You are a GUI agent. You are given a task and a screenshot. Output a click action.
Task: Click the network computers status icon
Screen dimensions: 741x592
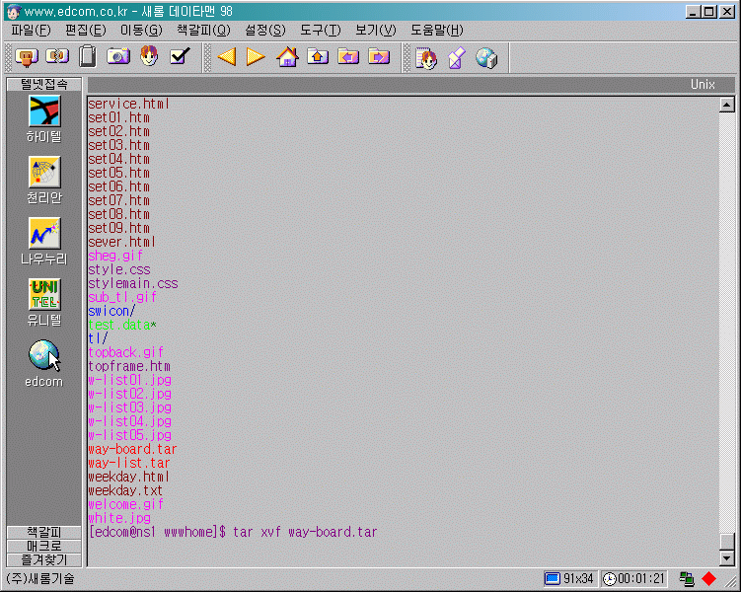point(687,578)
